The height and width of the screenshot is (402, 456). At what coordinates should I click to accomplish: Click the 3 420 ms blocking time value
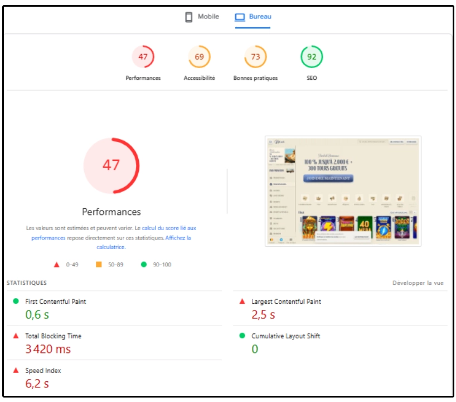point(48,350)
